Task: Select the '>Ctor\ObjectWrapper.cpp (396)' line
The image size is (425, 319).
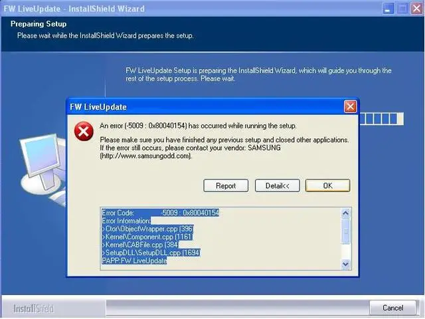Action: pos(147,229)
